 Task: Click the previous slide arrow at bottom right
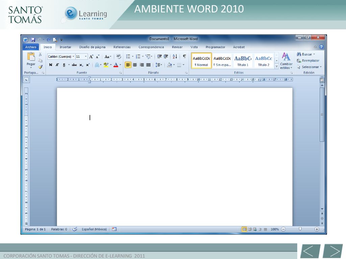(x=310, y=251)
